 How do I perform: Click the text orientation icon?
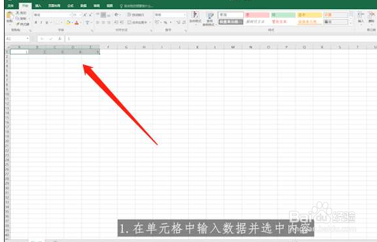pos(116,15)
